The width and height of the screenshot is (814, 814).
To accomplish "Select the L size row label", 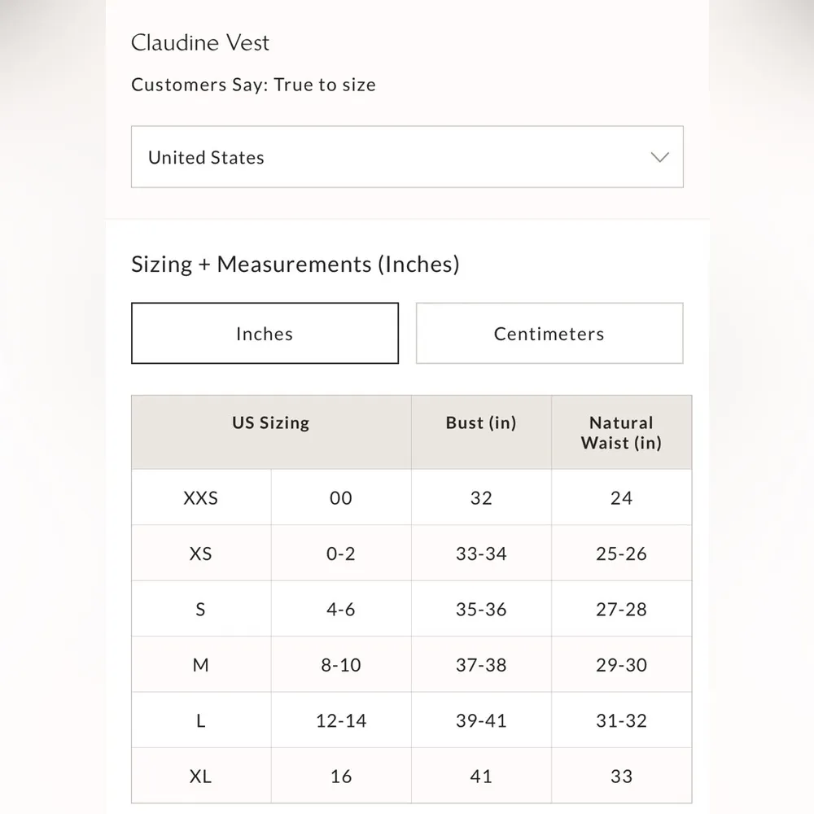I will (201, 720).
